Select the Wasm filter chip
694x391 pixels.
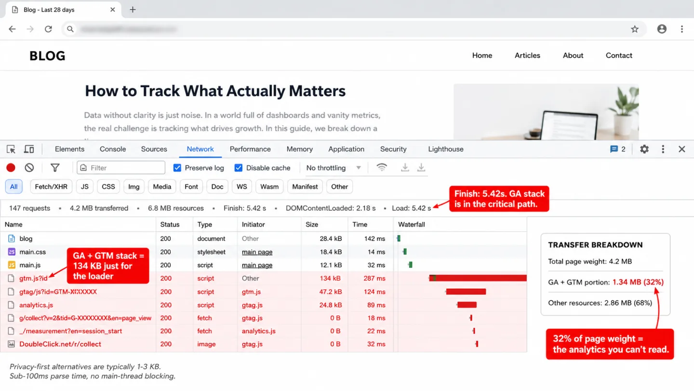pos(269,187)
